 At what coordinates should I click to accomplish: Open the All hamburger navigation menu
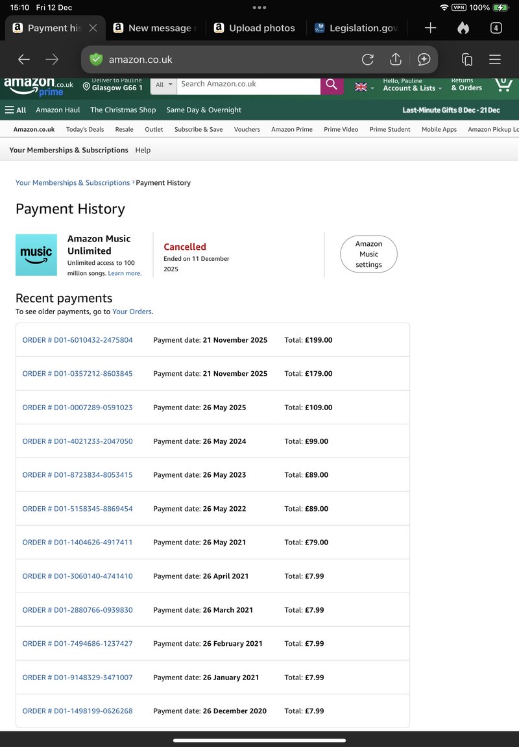(x=16, y=110)
